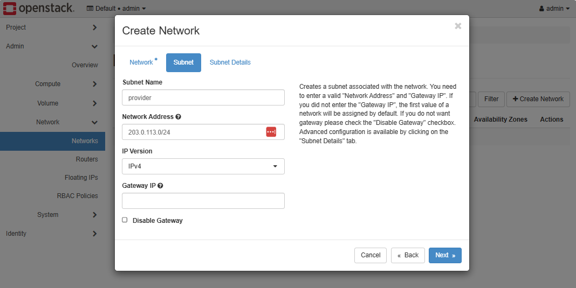576x288 pixels.
Task: Close the Create Network dialog with X
Action: (x=458, y=26)
